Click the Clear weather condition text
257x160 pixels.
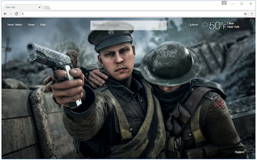click(x=230, y=23)
